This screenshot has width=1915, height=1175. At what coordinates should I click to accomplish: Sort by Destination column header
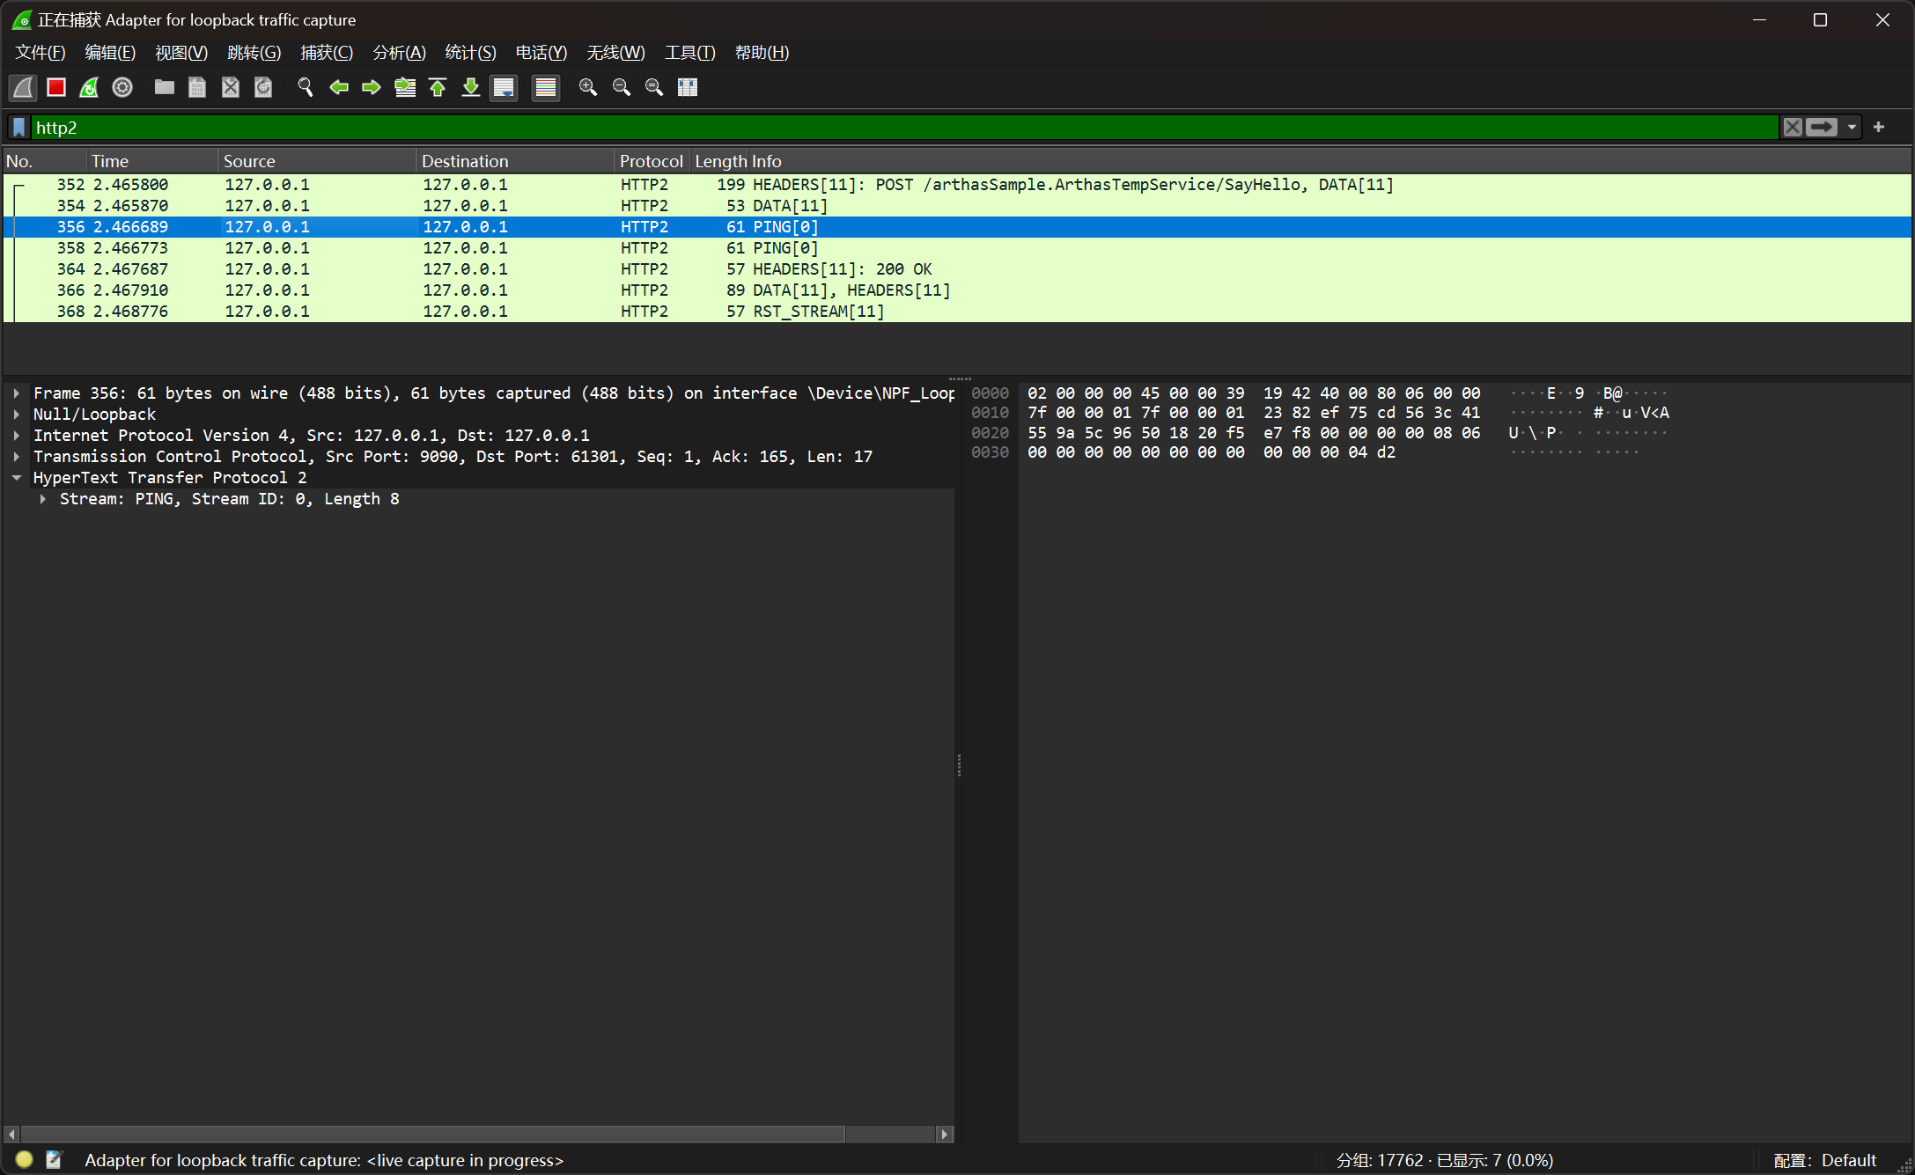point(515,161)
